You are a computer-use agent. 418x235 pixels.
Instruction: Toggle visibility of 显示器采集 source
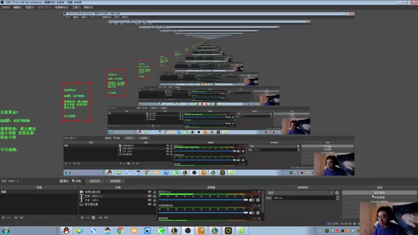149,204
